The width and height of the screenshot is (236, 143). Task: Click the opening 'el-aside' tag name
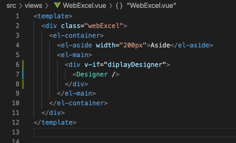click(76, 45)
